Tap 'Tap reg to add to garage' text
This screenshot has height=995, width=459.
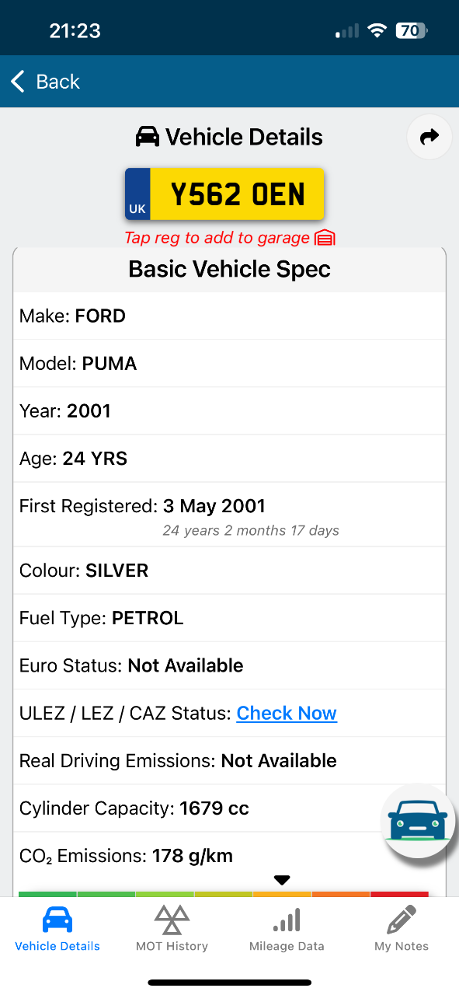217,238
